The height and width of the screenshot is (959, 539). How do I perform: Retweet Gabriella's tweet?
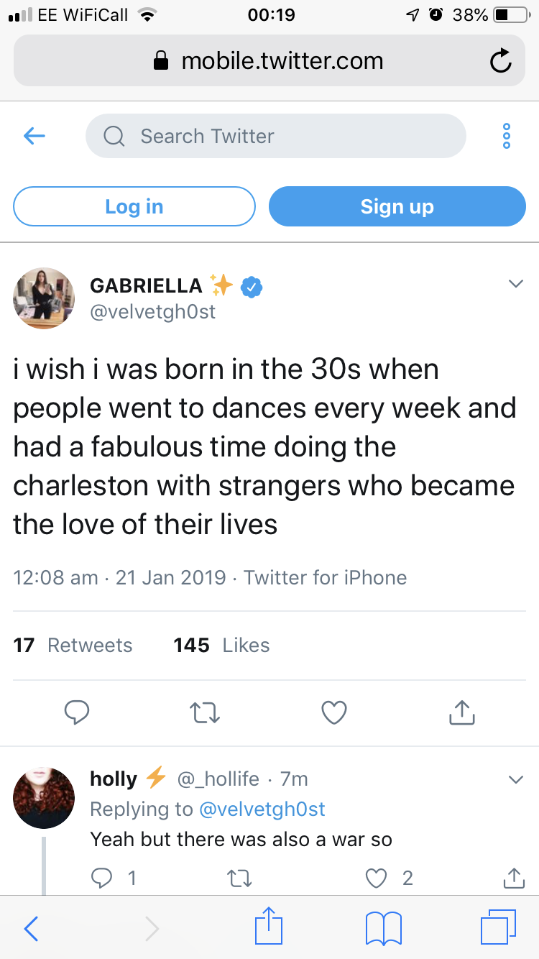point(205,712)
